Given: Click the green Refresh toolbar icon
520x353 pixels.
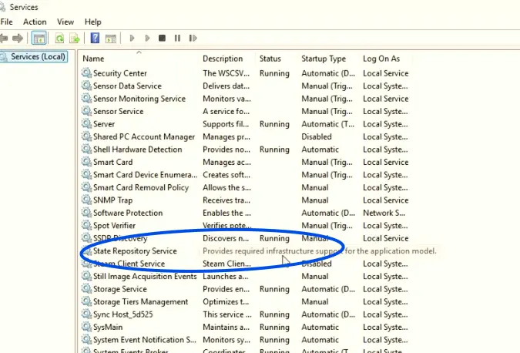Looking at the screenshot, I should [x=59, y=39].
